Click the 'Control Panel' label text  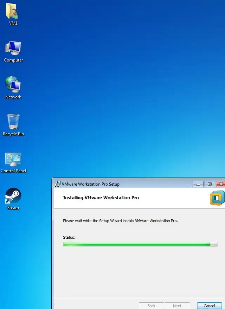click(13, 170)
